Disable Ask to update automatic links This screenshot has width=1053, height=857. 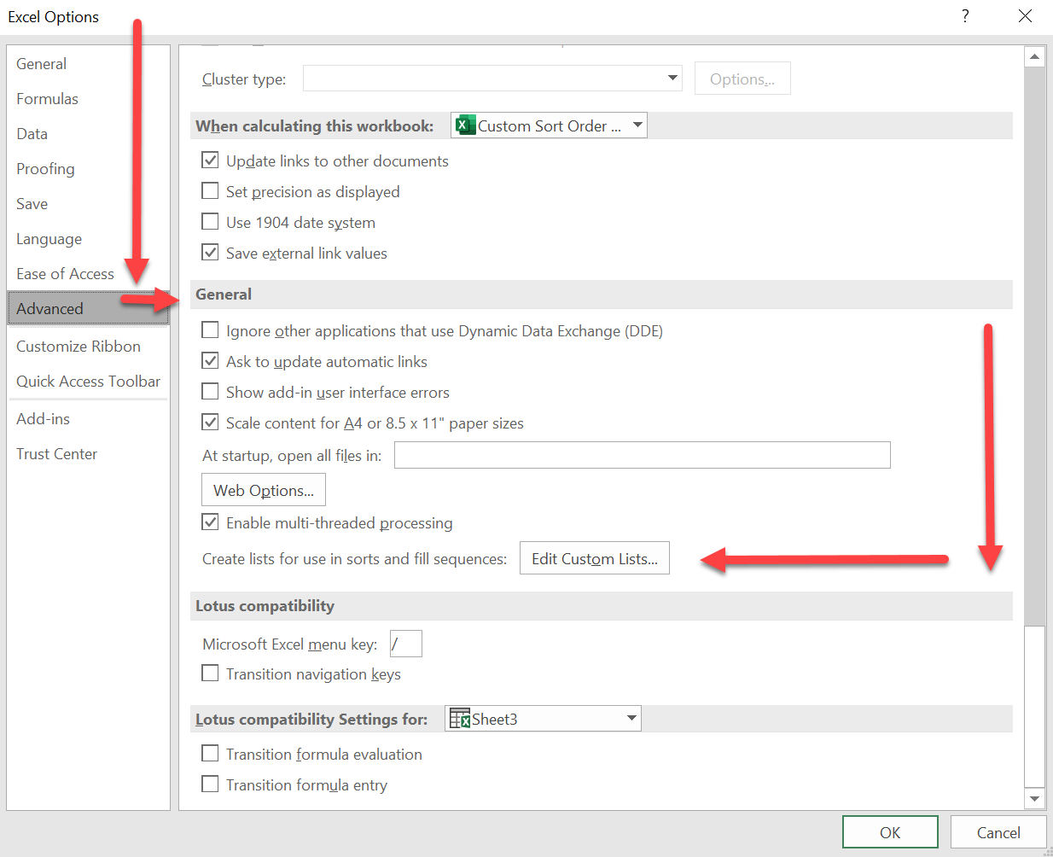coord(210,360)
